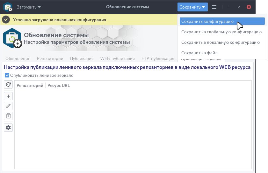This screenshot has height=173, width=268.
Task: Click 'Успешно загружена локальная конфигурация' message
Action: 60,20
